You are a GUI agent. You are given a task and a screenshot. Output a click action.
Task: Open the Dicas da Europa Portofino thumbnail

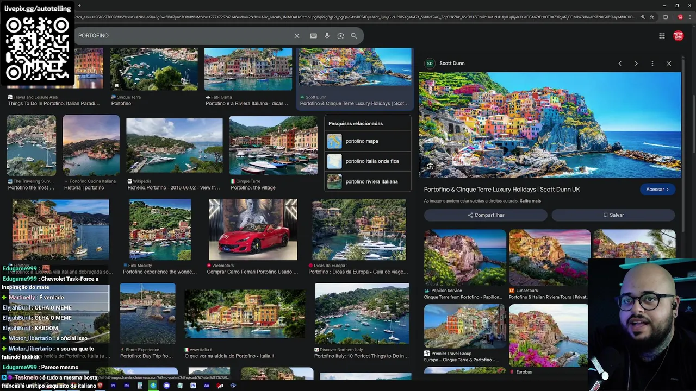coord(359,230)
